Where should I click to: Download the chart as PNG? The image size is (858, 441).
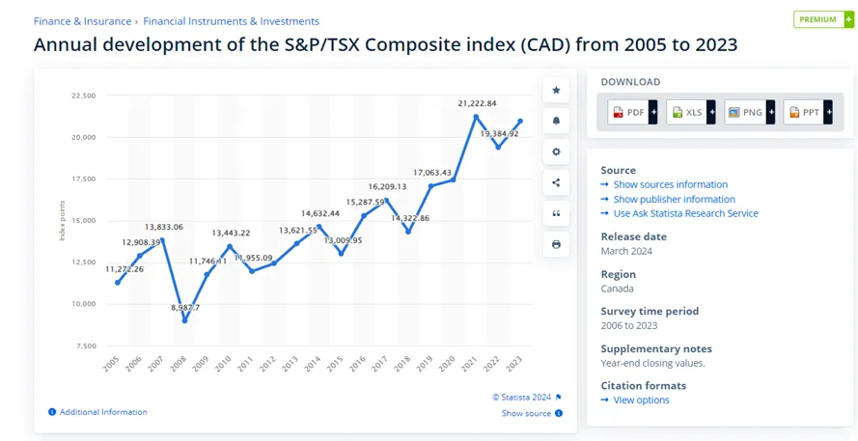click(750, 112)
